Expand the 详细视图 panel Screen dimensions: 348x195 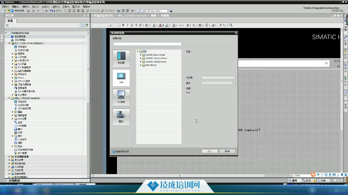click(6, 181)
